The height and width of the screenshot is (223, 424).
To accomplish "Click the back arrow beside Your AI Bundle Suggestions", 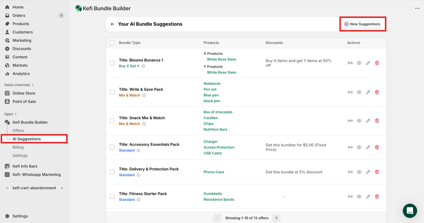I will pyautogui.click(x=113, y=24).
